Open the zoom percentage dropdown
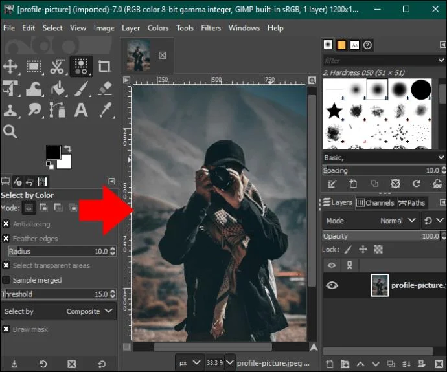This screenshot has height=372, width=447. tap(229, 362)
